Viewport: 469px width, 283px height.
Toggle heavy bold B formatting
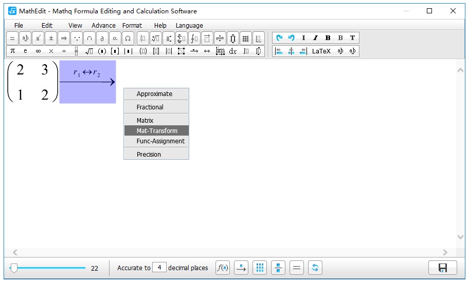(x=328, y=37)
